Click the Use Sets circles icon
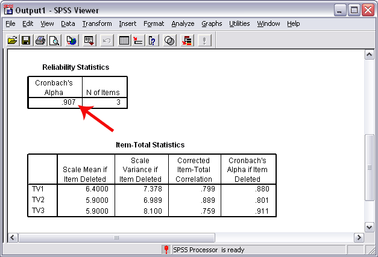The height and width of the screenshot is (257, 378). tap(169, 40)
